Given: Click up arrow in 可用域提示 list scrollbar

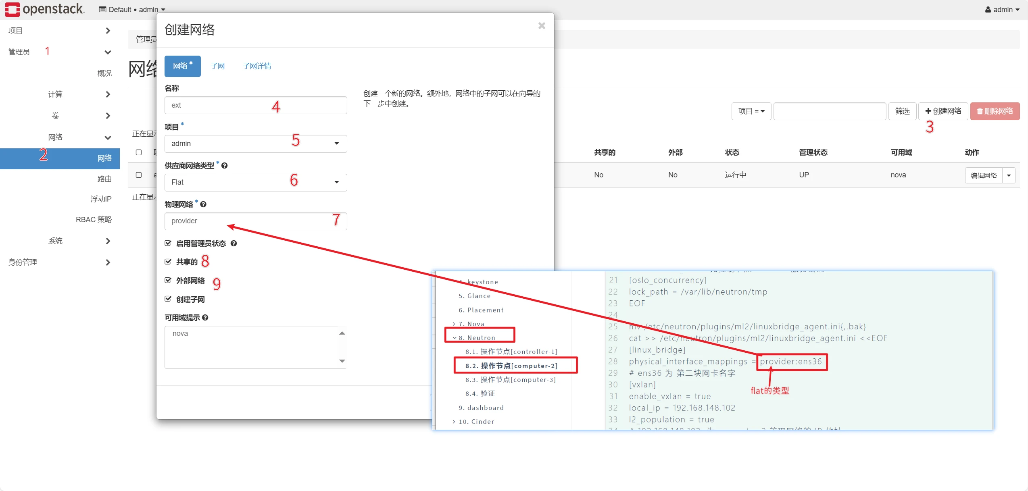Looking at the screenshot, I should (x=342, y=333).
